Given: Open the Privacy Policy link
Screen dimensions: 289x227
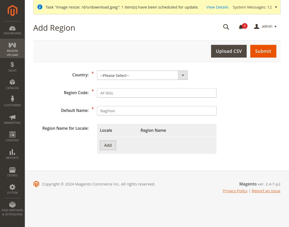Looking at the screenshot, I should click(235, 191).
